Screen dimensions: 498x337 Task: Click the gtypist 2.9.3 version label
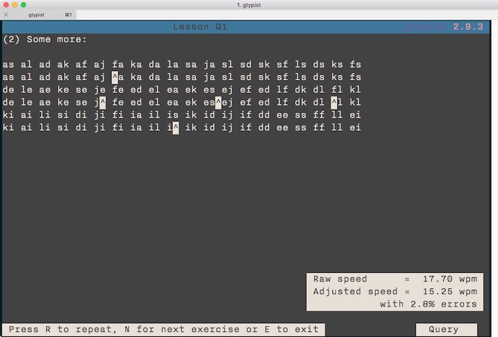pyautogui.click(x=444, y=27)
